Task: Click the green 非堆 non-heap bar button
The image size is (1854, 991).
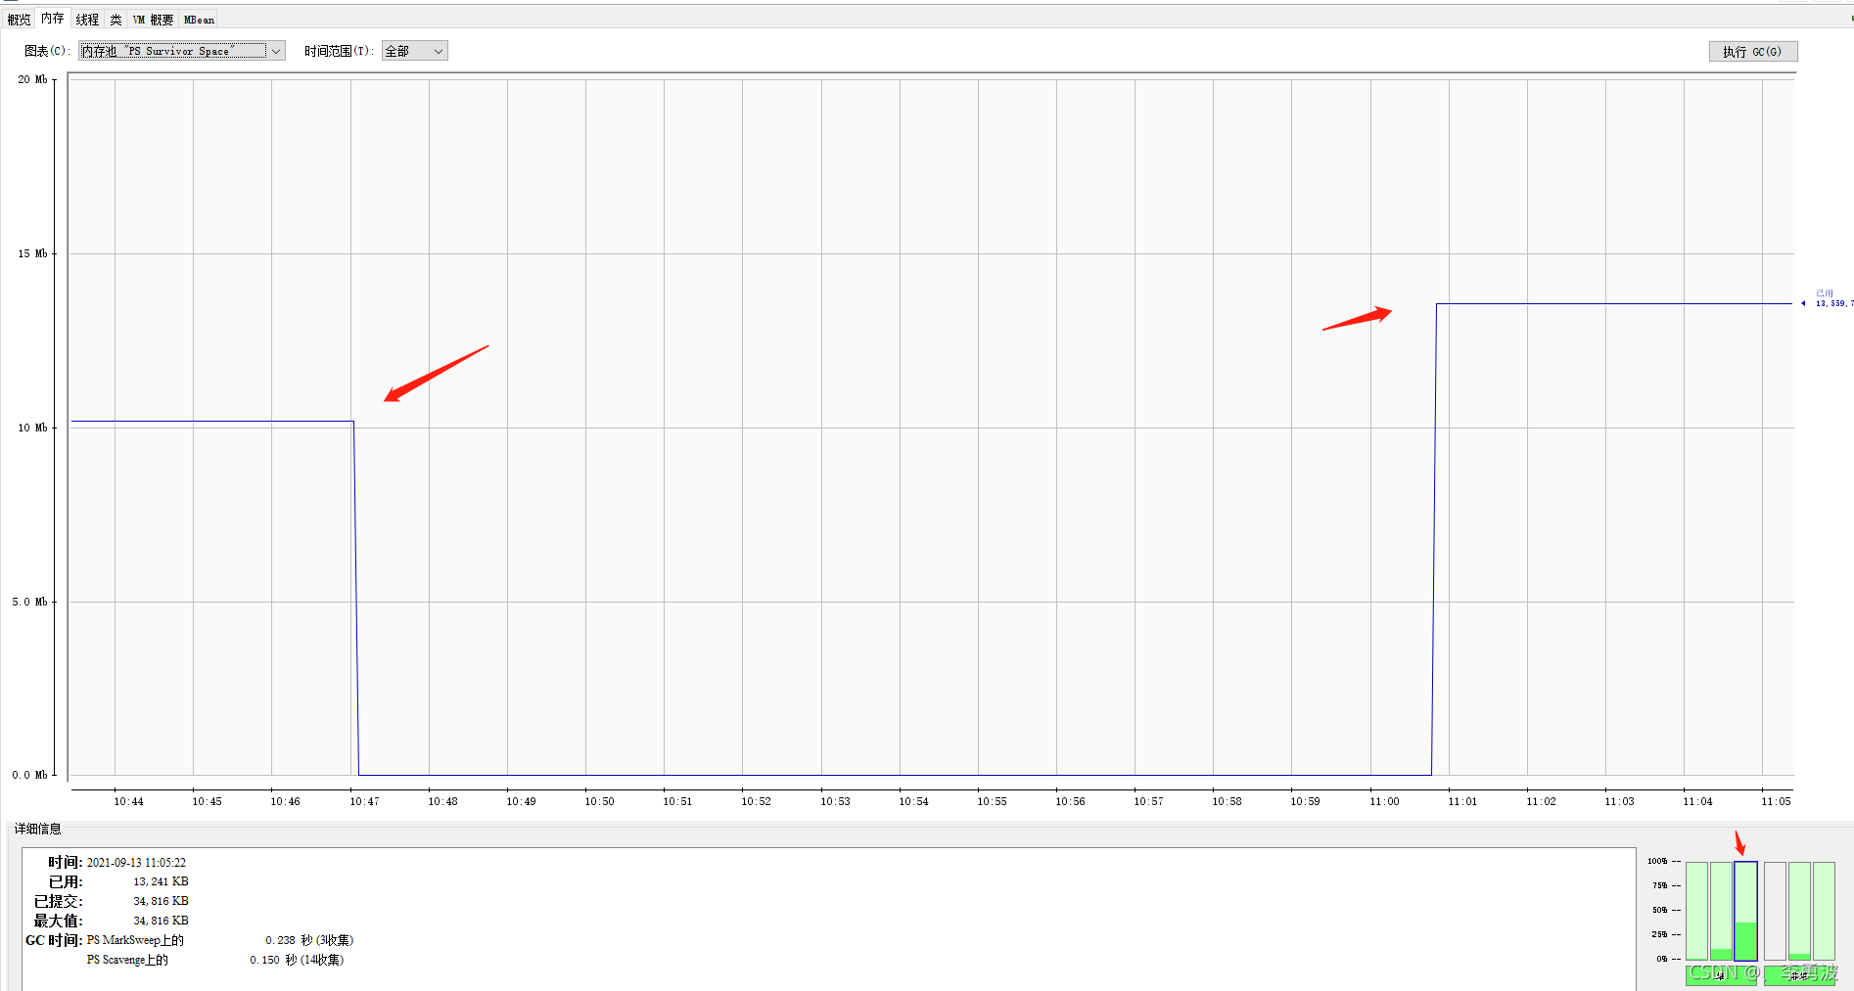Action: 1799,975
